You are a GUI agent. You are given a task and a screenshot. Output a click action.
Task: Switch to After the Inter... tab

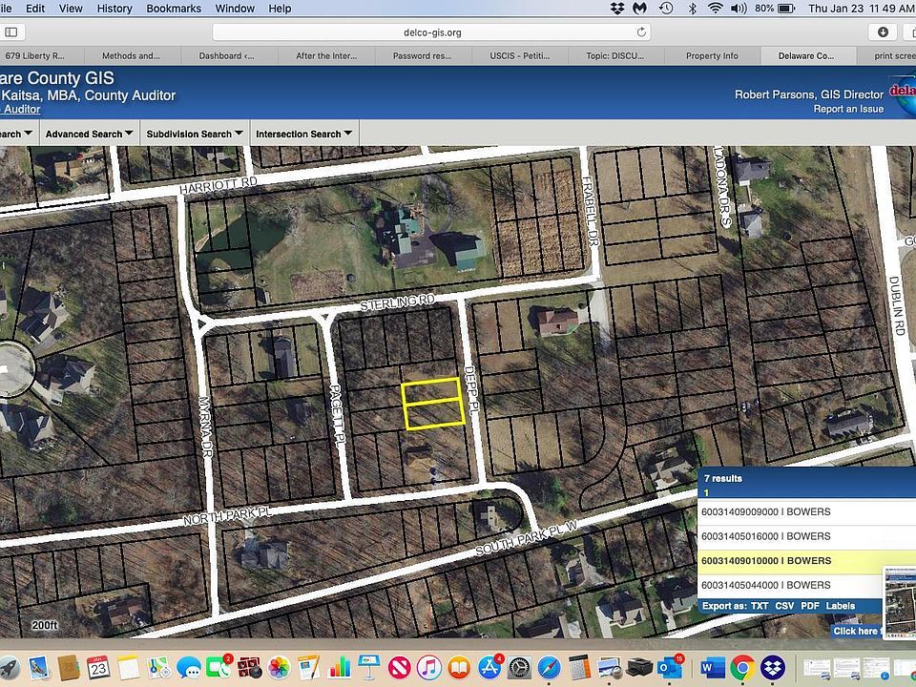click(326, 55)
